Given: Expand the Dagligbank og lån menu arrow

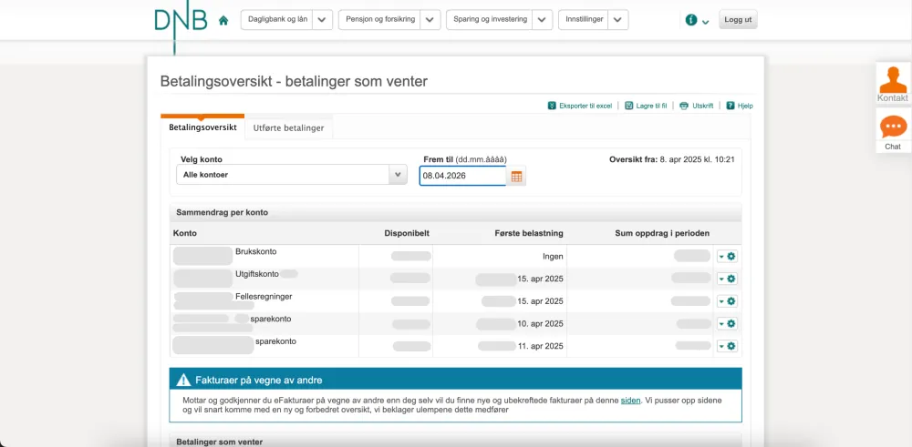Looking at the screenshot, I should coord(322,20).
